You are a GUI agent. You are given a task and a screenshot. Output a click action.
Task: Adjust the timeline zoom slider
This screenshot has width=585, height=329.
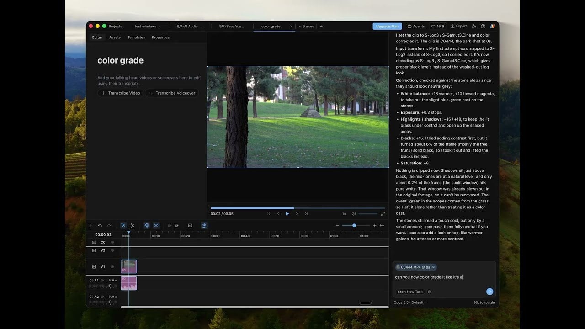click(356, 225)
